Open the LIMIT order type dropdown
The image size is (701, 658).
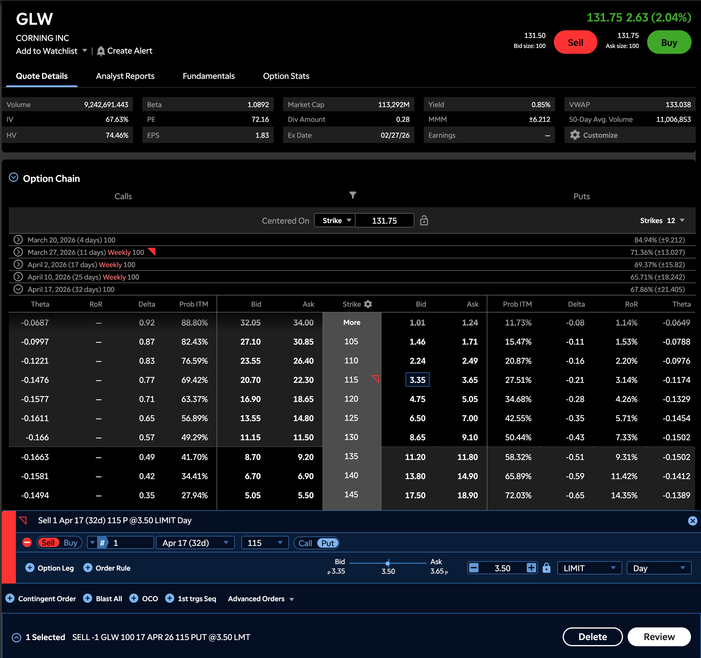(589, 568)
